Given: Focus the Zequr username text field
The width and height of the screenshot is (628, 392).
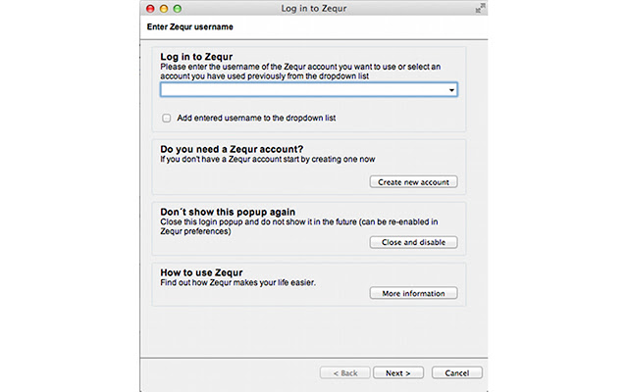Looking at the screenshot, I should (x=302, y=90).
